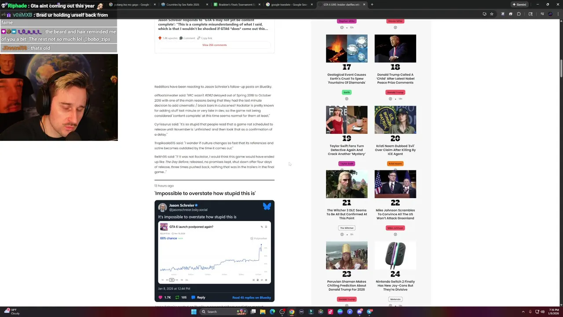Reply to the Bluesky post
The image size is (563, 317).
(198, 298)
